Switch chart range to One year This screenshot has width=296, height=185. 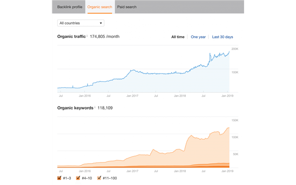coord(198,37)
